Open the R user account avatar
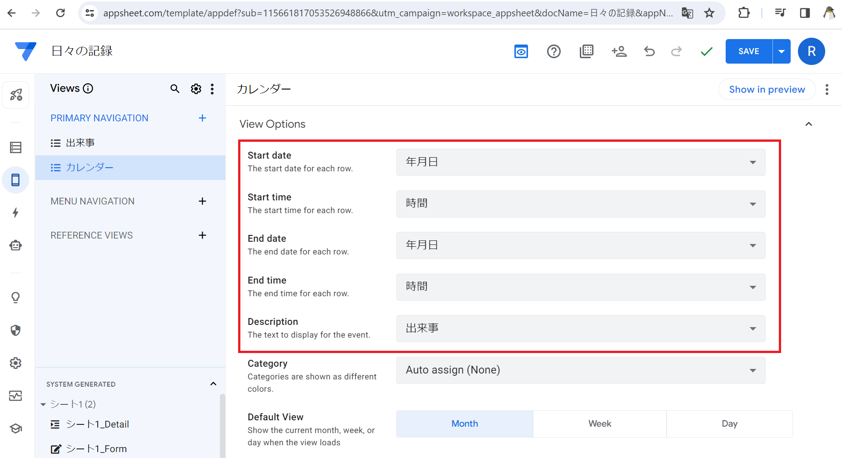 [x=812, y=51]
